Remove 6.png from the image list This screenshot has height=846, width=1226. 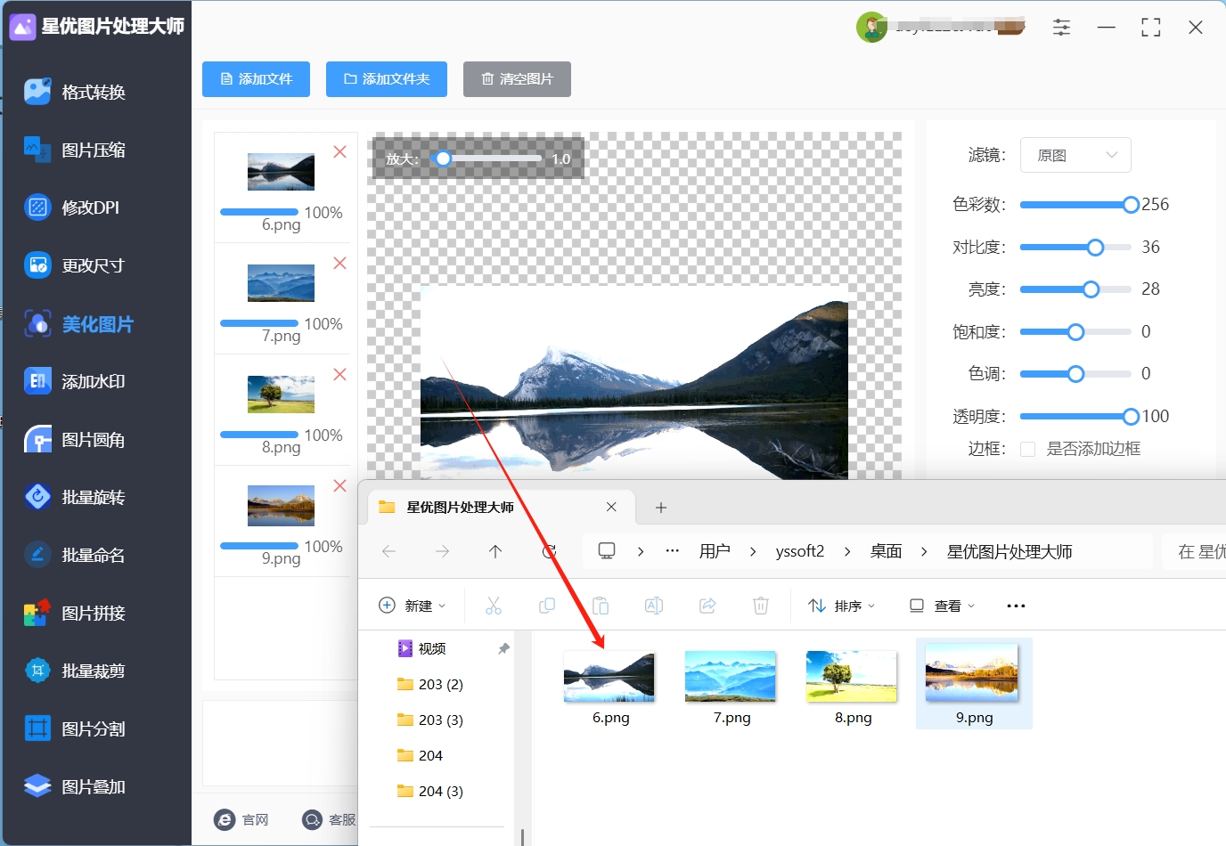click(339, 152)
